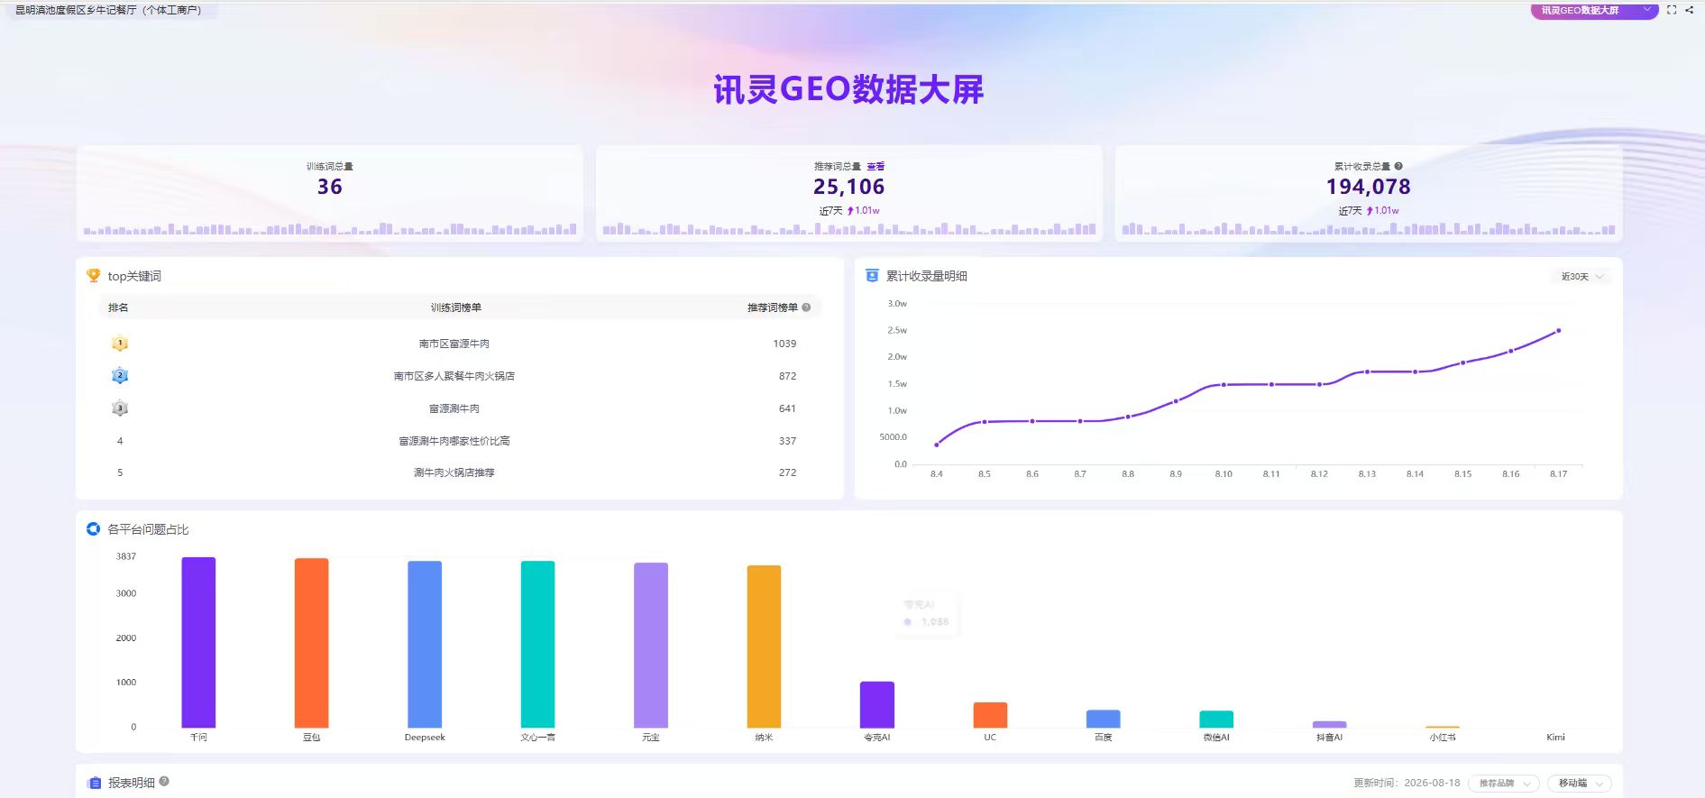Click the gold rank 1 medal icon
Viewport: 1705px width, 798px height.
120,344
